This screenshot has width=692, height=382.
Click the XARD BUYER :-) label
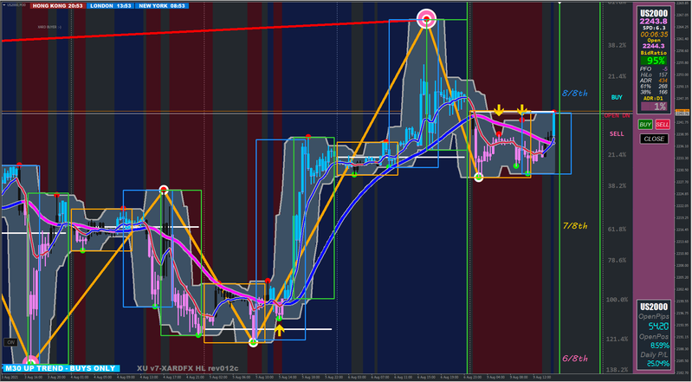(49, 27)
